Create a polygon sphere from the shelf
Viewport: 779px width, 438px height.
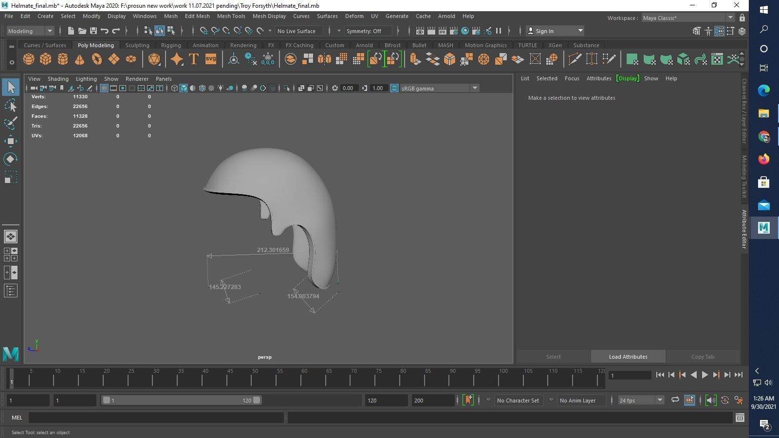pos(29,59)
